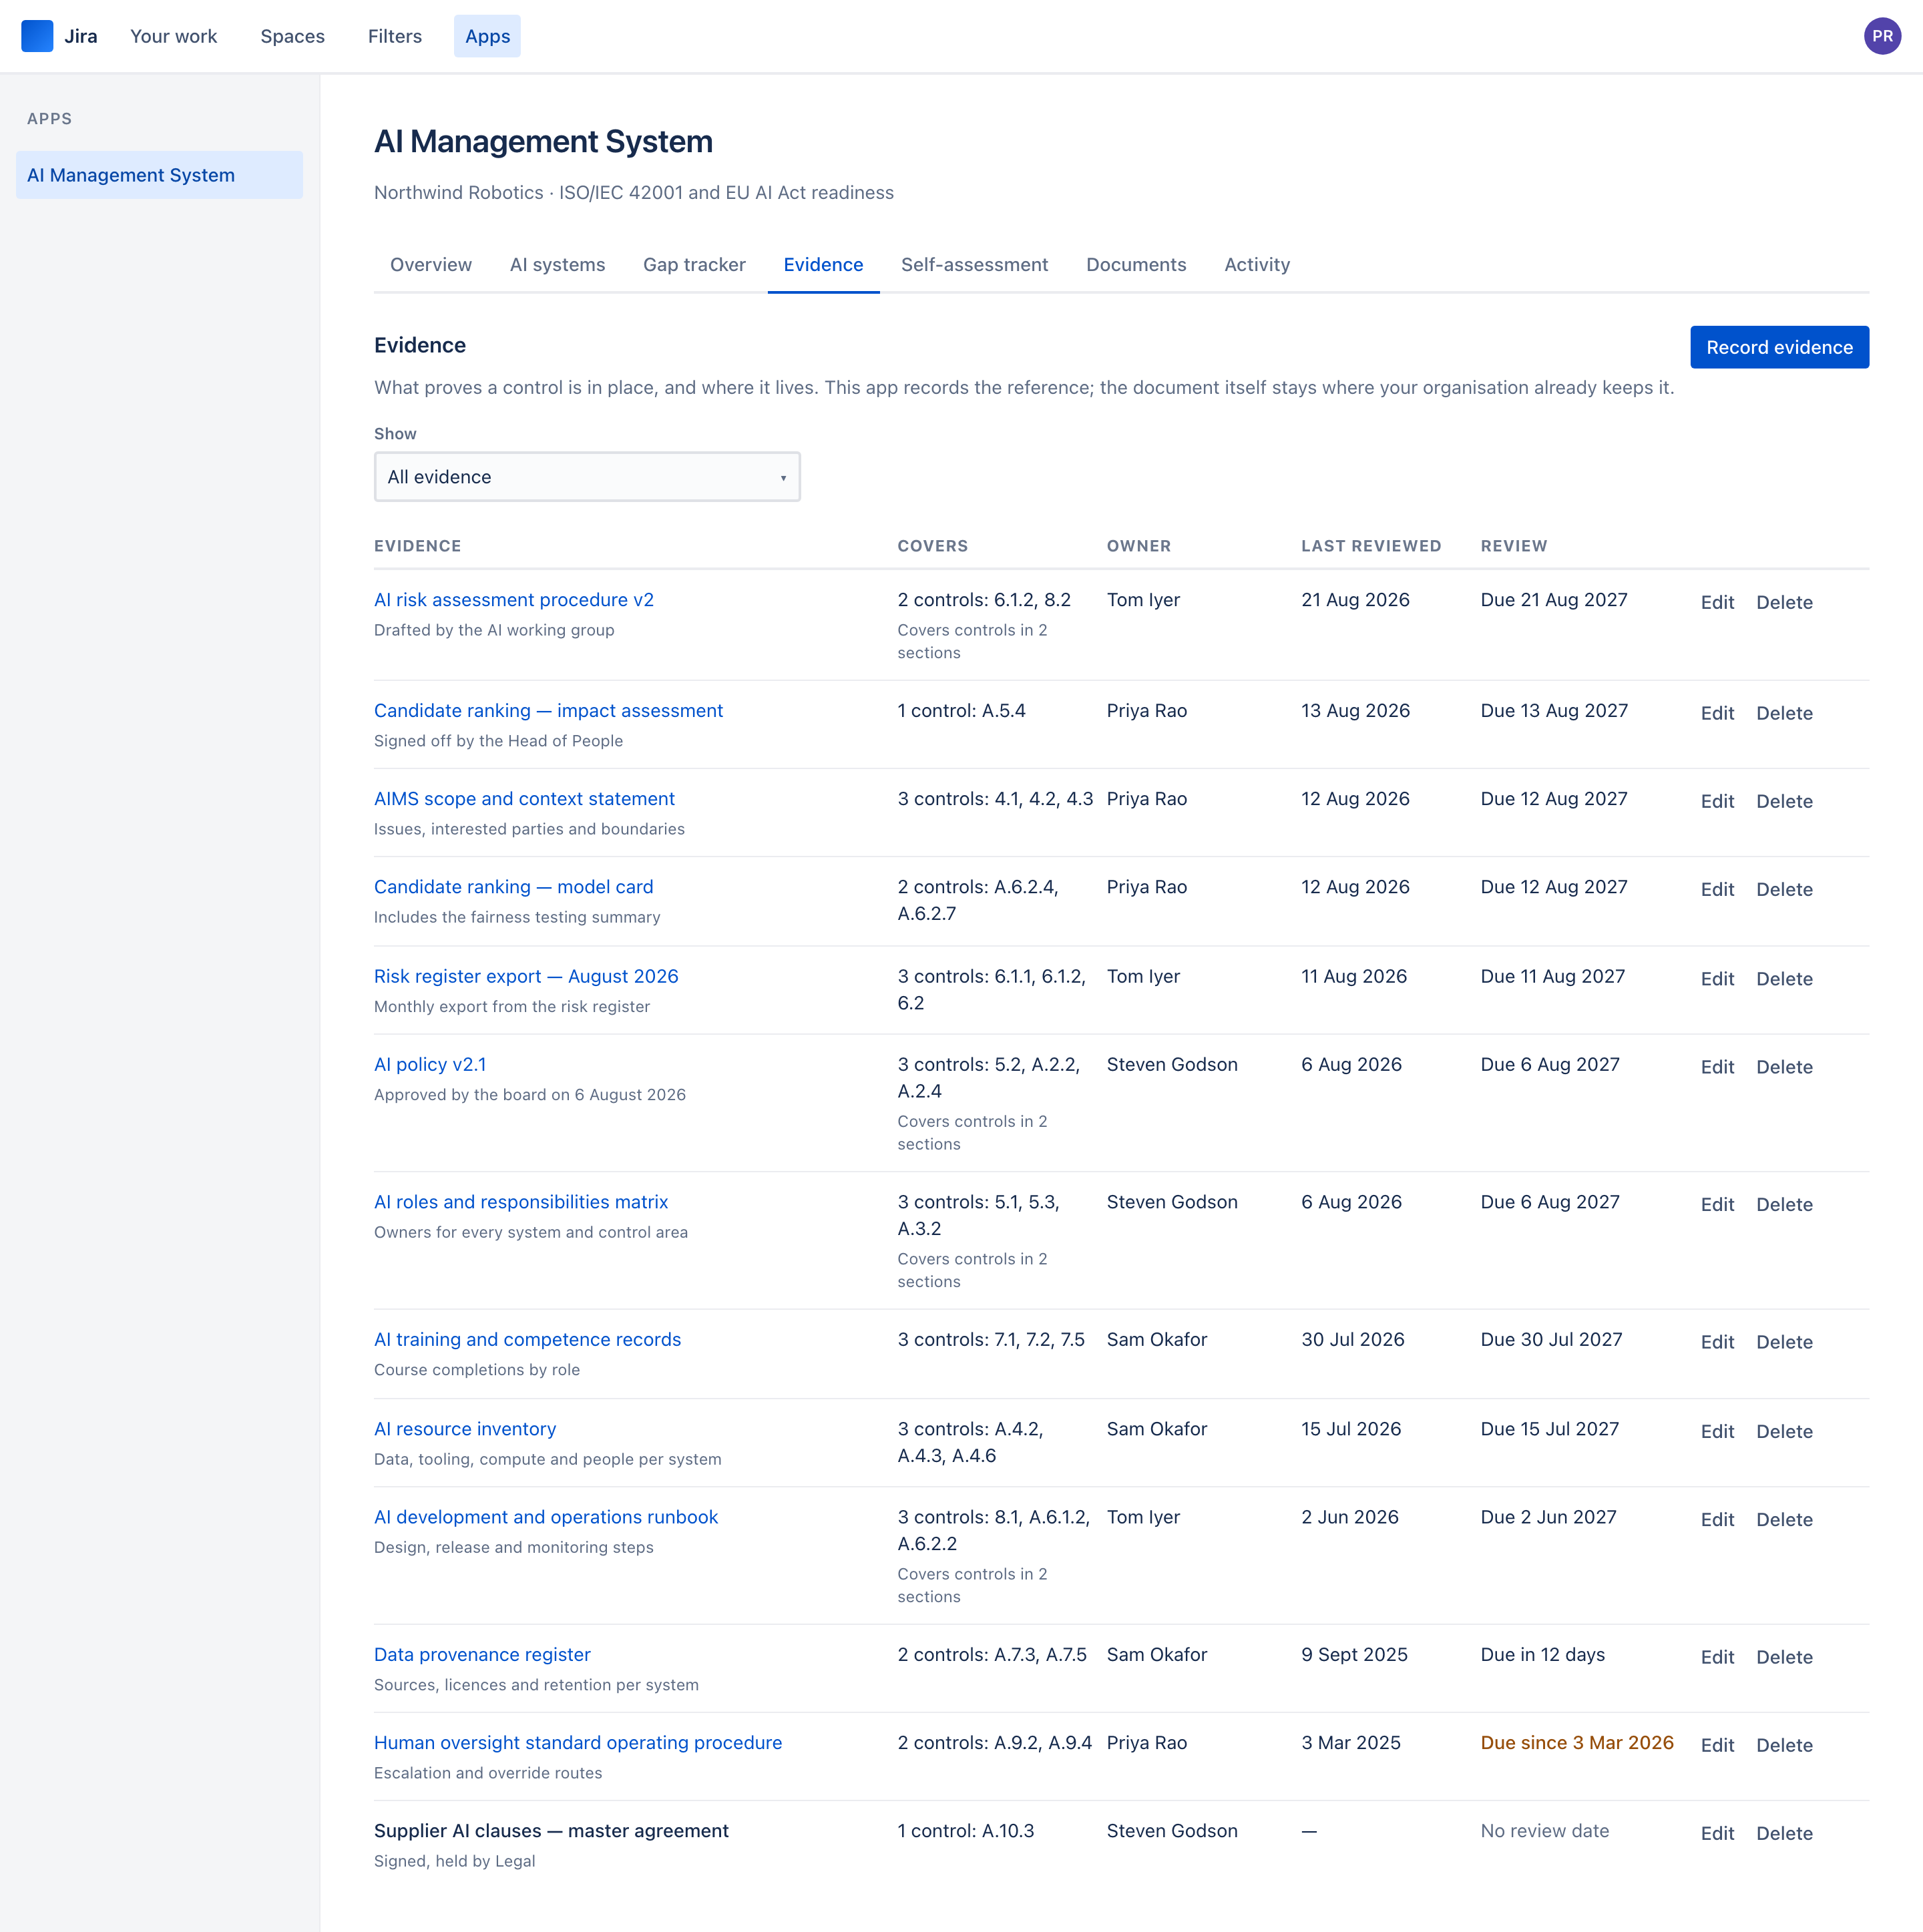Open AI roles and responsibilities matrix
Screen dimensions: 1923x1932
click(x=521, y=1202)
